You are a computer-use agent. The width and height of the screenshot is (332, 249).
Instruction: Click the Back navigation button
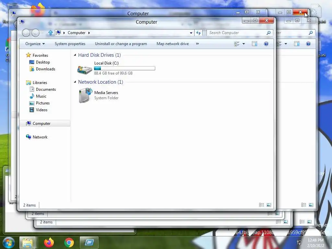[x=26, y=33]
